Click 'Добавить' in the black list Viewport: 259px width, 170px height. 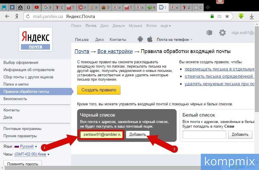click(138, 135)
